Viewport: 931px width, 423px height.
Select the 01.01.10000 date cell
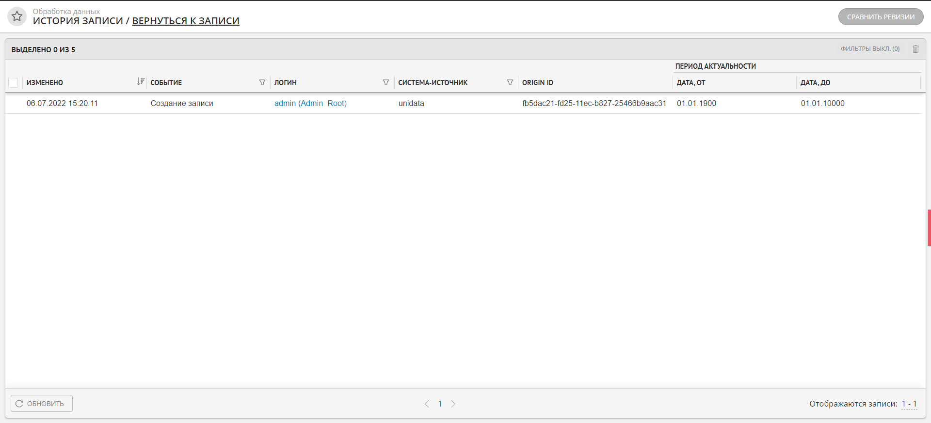(x=822, y=103)
